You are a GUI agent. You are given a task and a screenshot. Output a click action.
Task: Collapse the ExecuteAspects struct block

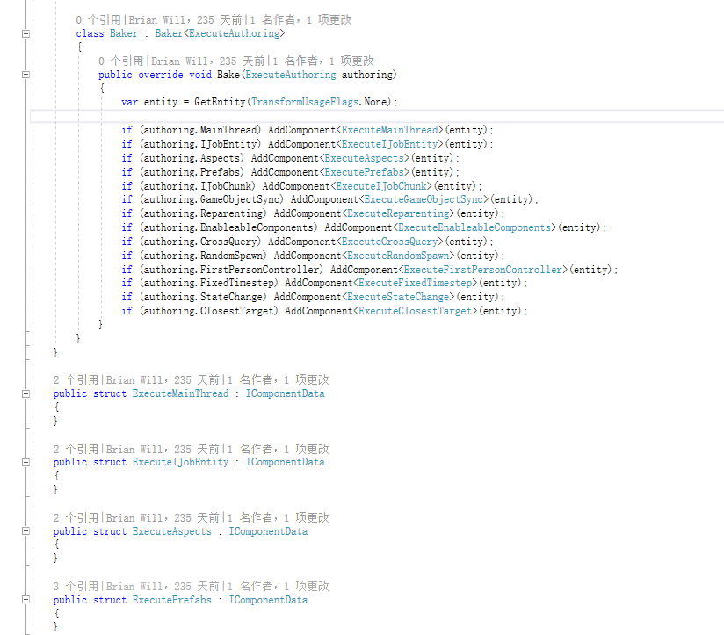coord(25,531)
